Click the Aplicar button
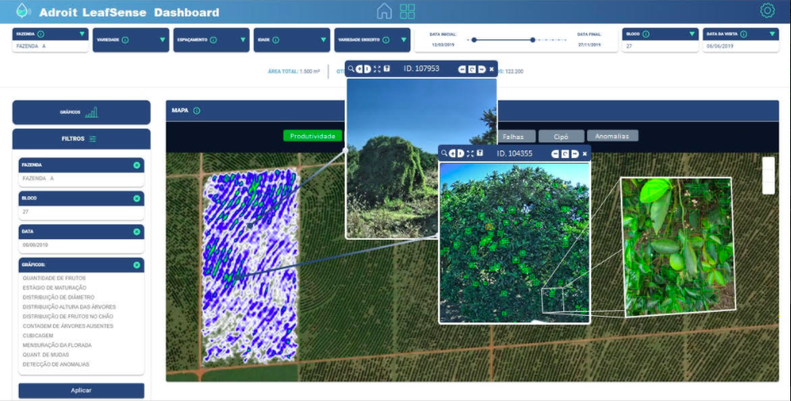The image size is (791, 401). tap(81, 390)
